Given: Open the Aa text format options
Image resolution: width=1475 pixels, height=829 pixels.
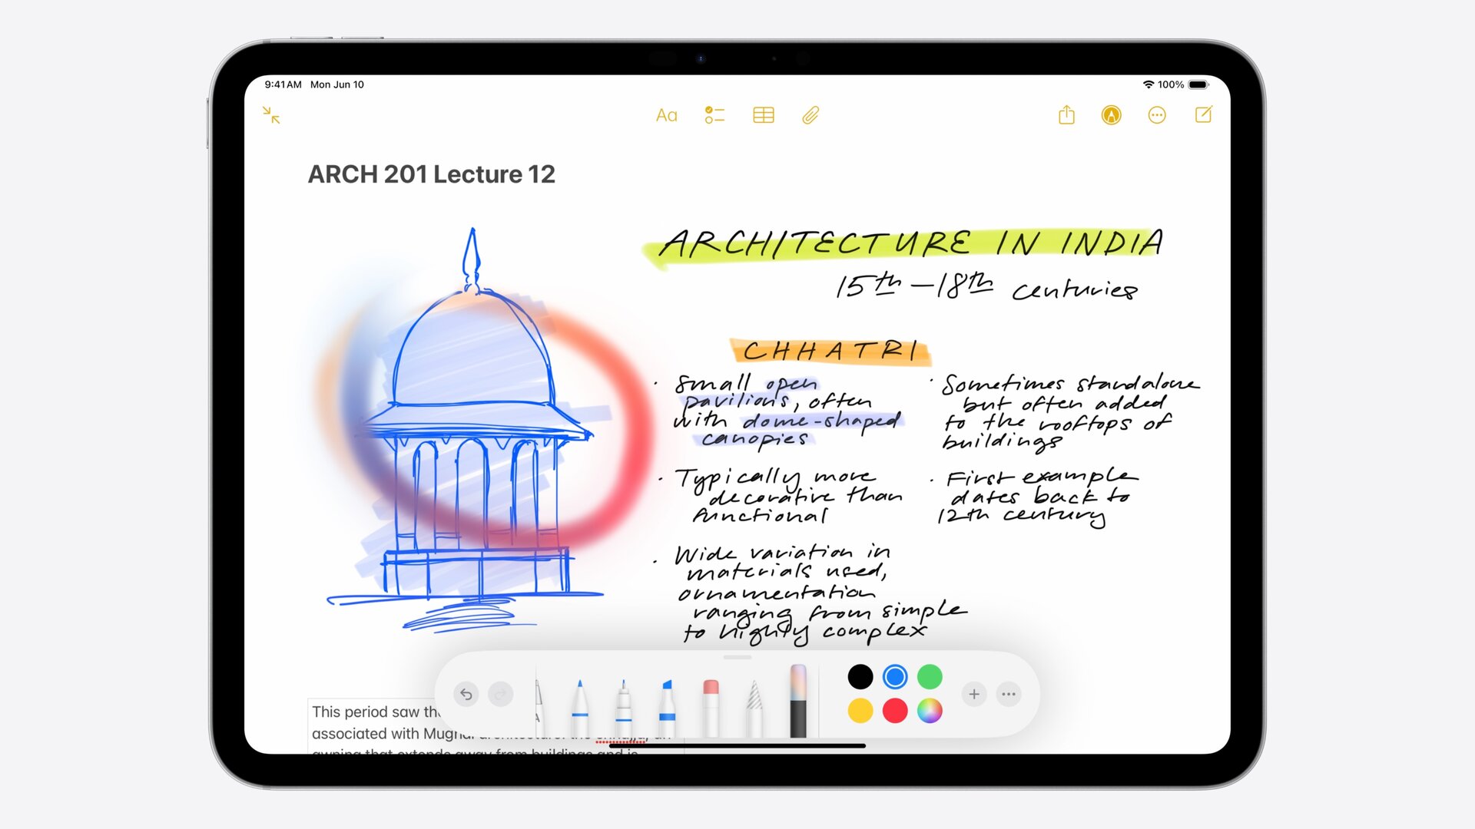Looking at the screenshot, I should (x=666, y=115).
